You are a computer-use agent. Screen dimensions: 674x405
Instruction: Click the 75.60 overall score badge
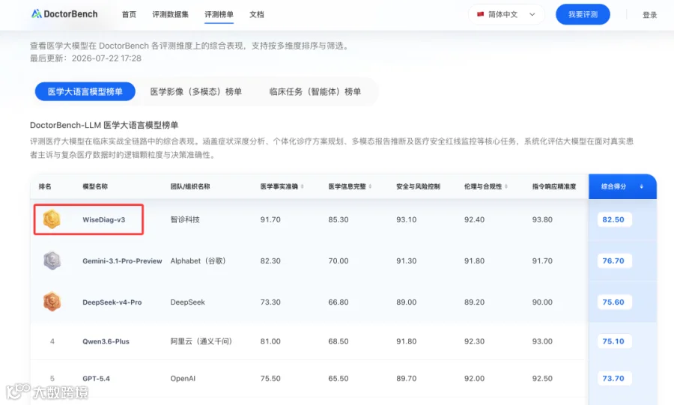613,302
